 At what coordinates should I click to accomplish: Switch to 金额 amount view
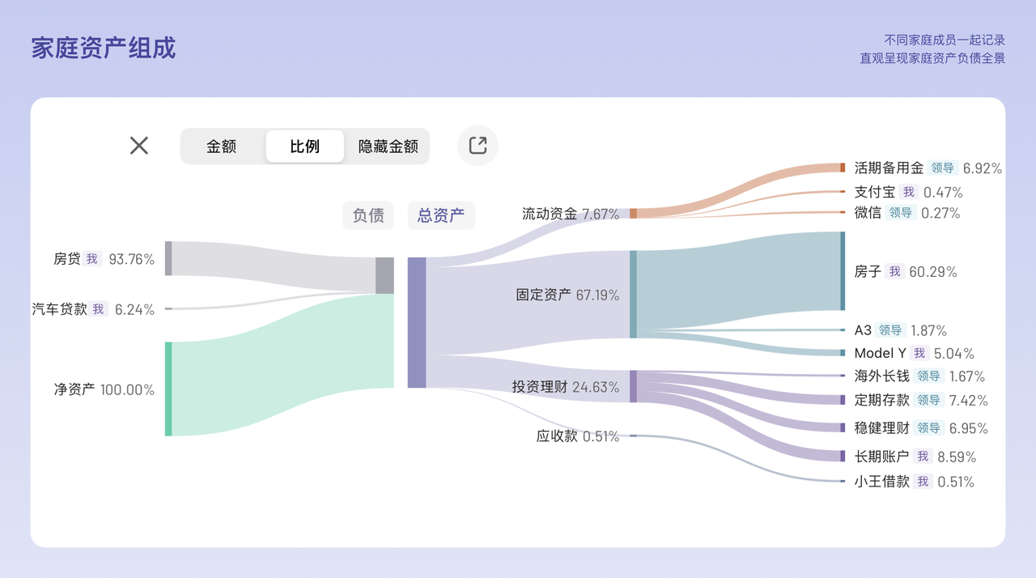point(222,147)
